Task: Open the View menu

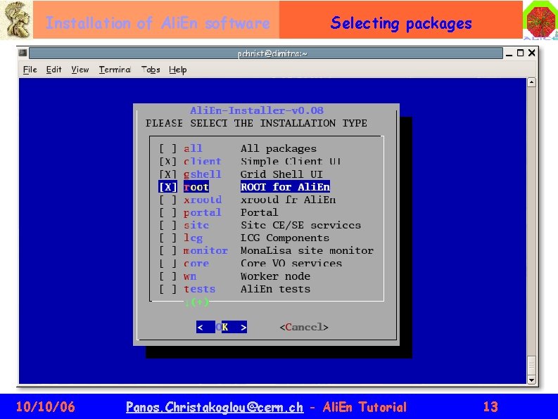Action: (x=80, y=70)
